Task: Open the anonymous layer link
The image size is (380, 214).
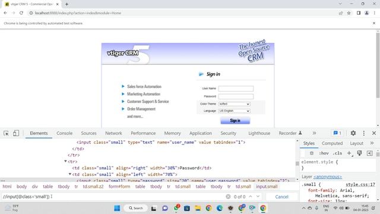Action: 327,177
